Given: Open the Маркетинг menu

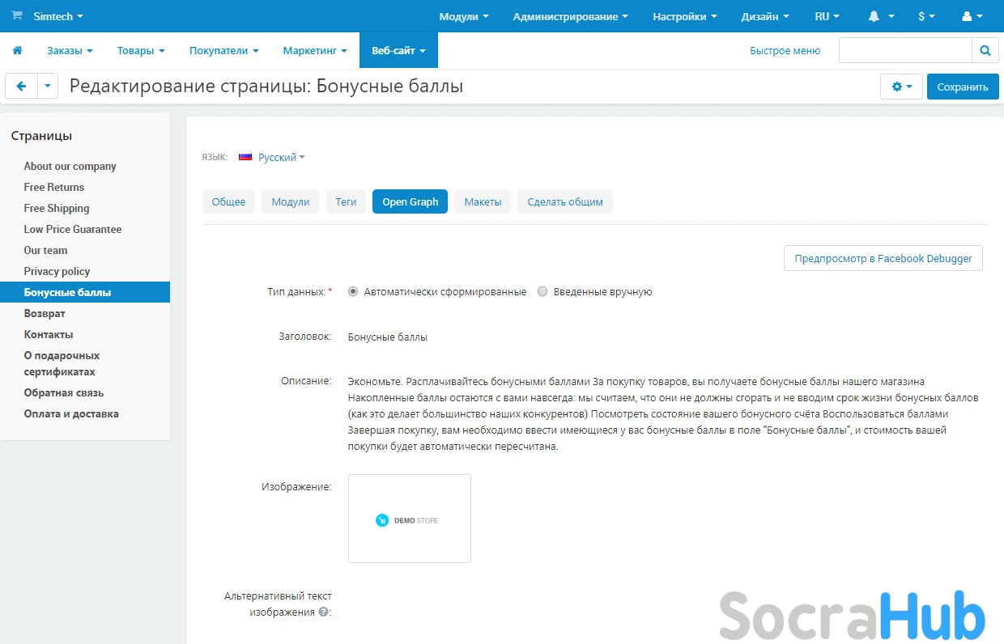Looking at the screenshot, I should pos(314,50).
